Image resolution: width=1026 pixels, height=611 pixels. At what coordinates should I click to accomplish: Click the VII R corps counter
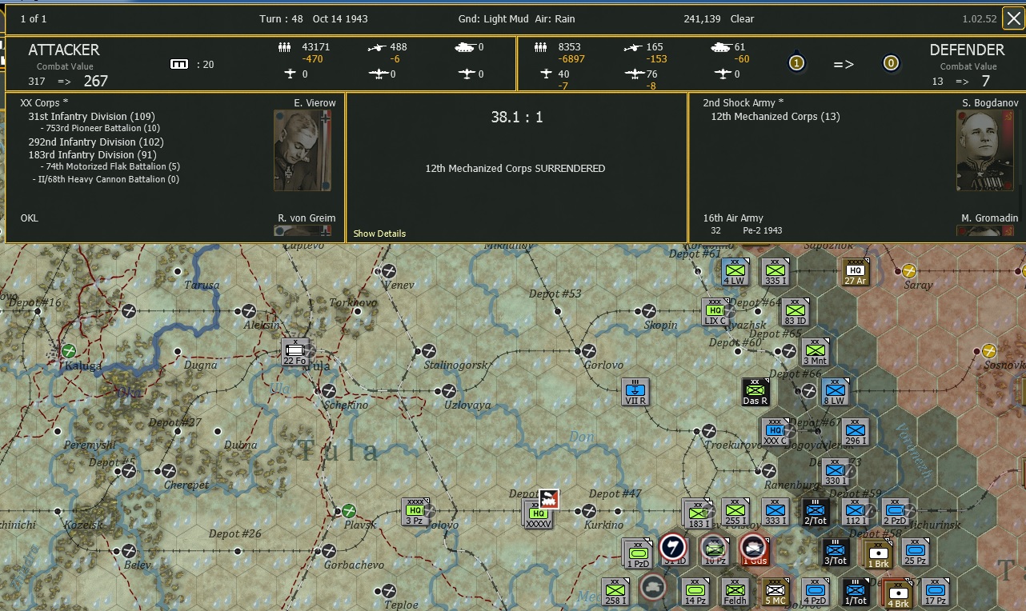(x=635, y=391)
